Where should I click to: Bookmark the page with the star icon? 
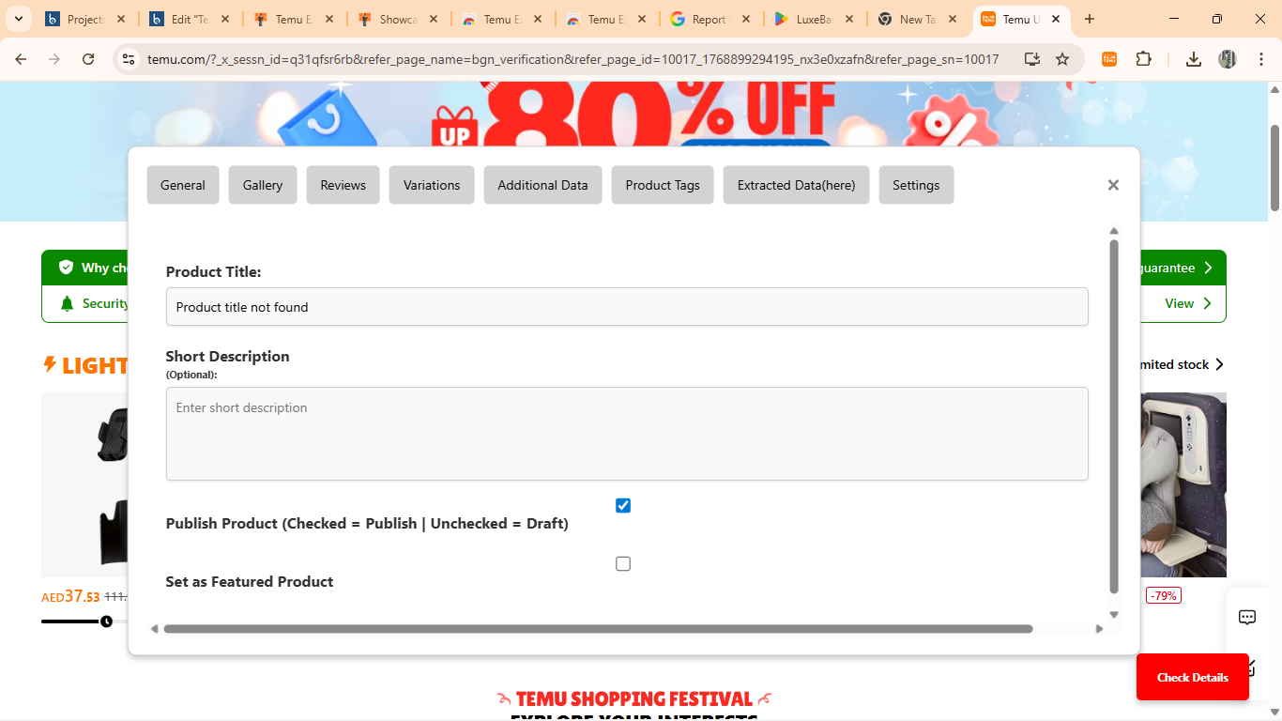[1063, 58]
